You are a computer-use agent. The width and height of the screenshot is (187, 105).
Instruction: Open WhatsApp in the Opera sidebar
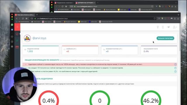12,24
